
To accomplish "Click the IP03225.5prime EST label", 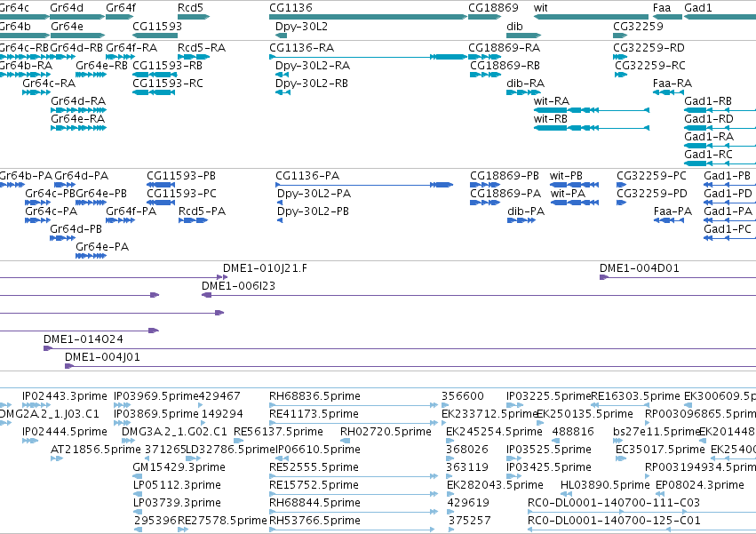I will 549,396.
